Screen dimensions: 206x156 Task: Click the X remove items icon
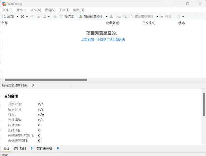[22, 17]
